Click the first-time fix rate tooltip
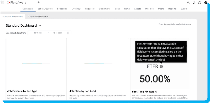Image resolution: width=210 pixels, height=103 pixels. 161,52
